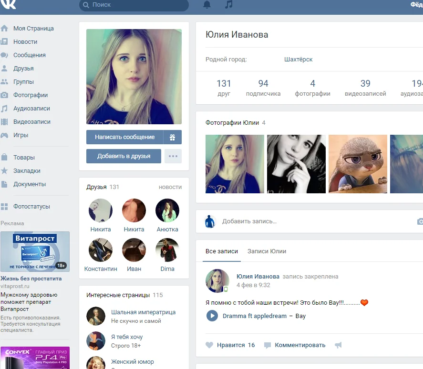Open the notifications bell icon
Image resolution: width=423 pixels, height=369 pixels.
(207, 5)
